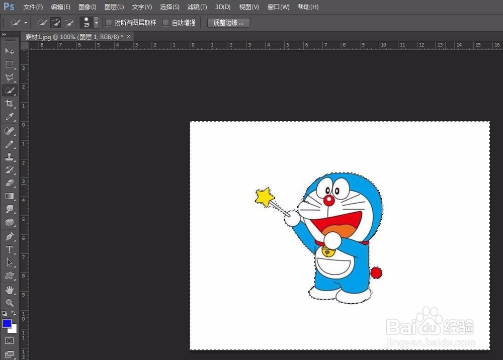The height and width of the screenshot is (360, 503).
Task: Select the Hand tool
Action: click(x=9, y=290)
